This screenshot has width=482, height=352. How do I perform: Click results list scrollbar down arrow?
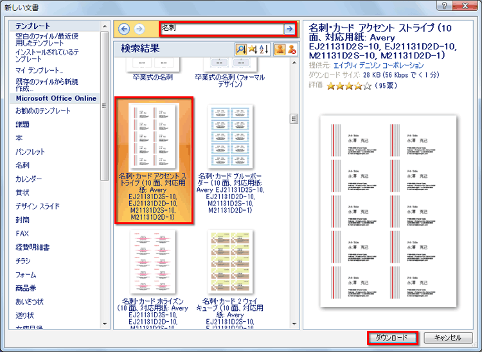click(294, 324)
